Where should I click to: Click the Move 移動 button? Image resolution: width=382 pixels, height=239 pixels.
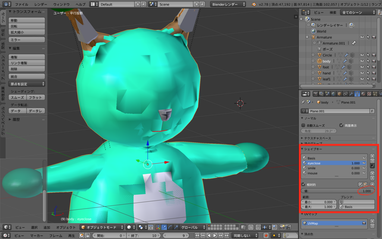[x=27, y=20]
